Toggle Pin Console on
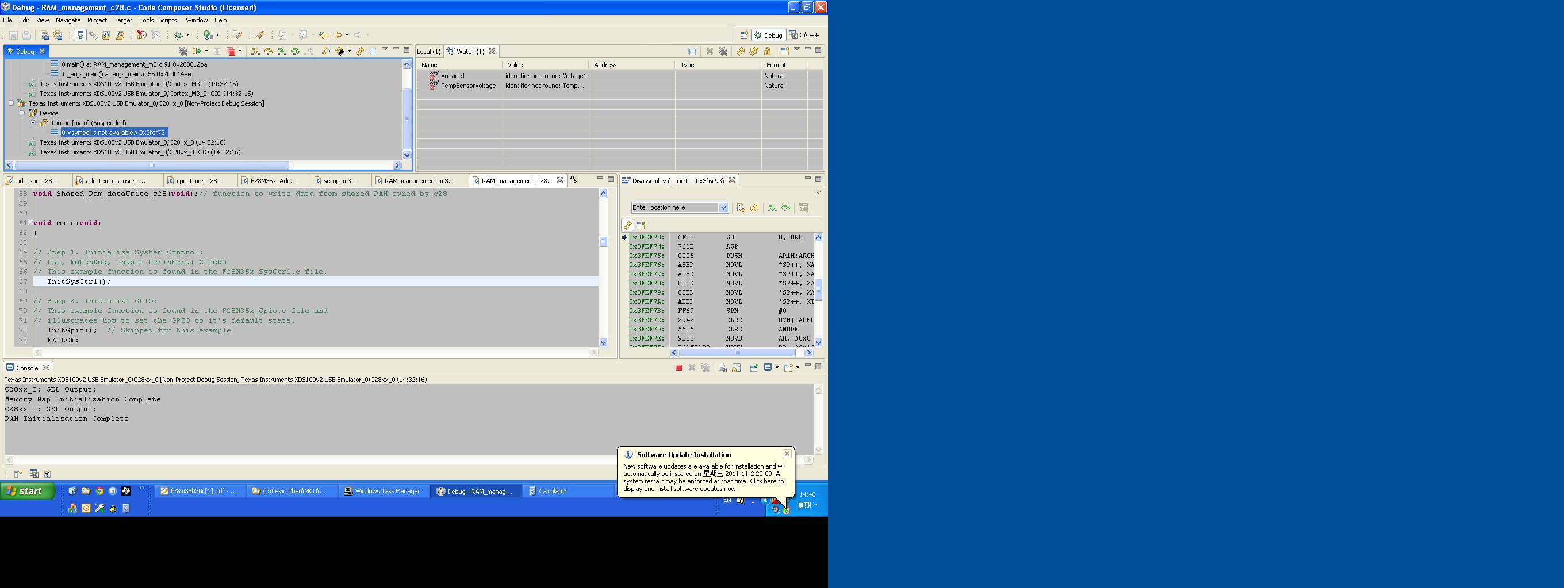The image size is (1564, 588). pyautogui.click(x=753, y=367)
